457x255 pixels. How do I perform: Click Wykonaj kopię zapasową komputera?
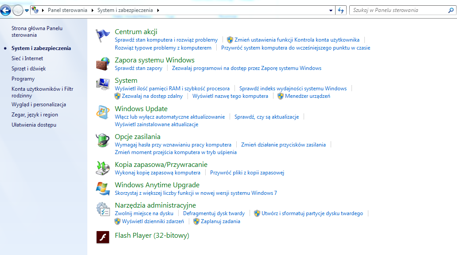[x=157, y=173]
